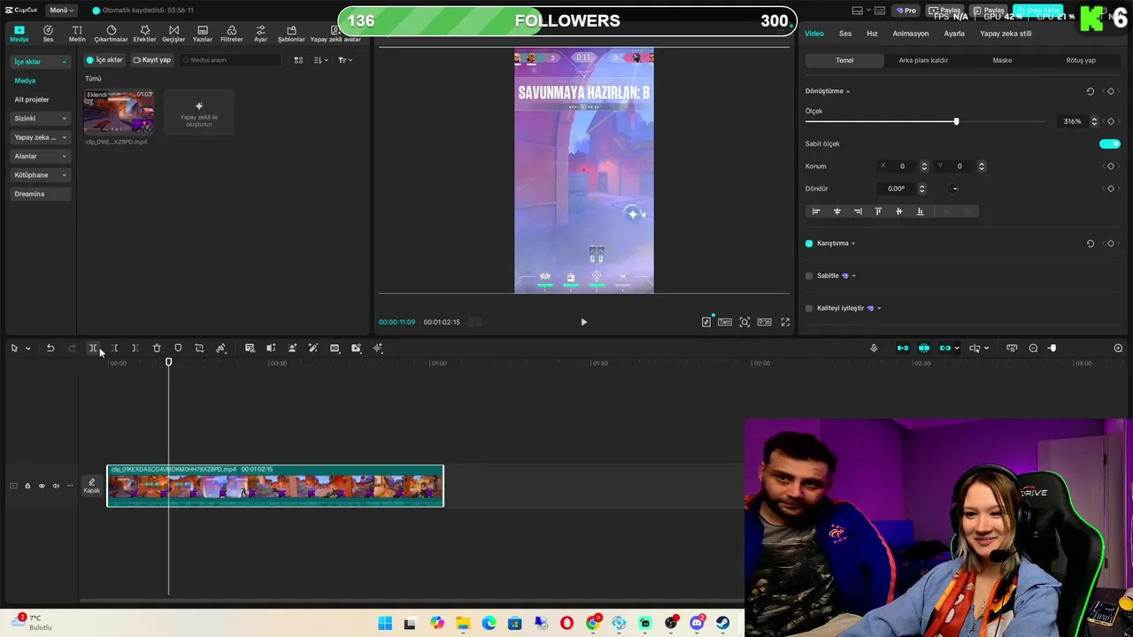Add a marker with shield icon

178,348
